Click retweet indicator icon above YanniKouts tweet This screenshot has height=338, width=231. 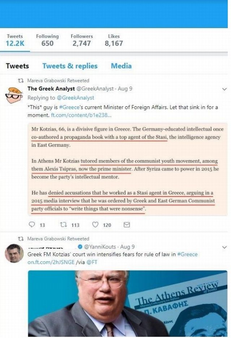[21, 239]
